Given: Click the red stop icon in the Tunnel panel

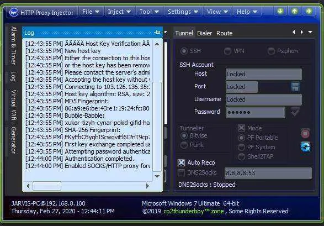Looking at the screenshot, I should point(305,133).
